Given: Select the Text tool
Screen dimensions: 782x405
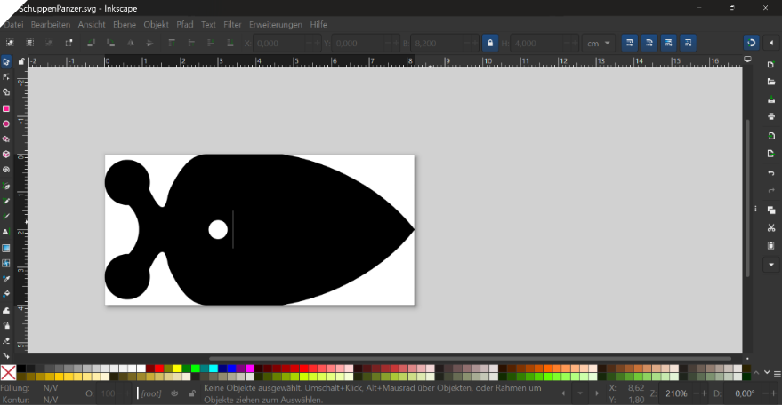Looking at the screenshot, I should 6,232.
